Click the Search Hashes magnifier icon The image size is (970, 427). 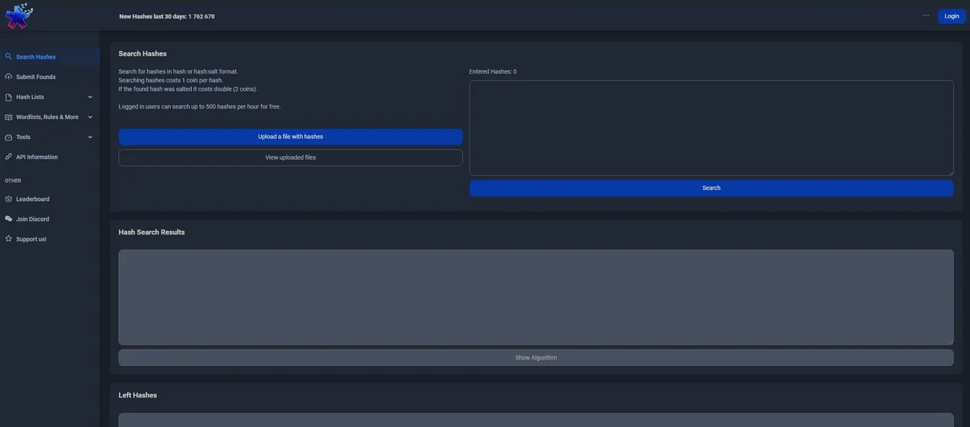click(x=8, y=56)
